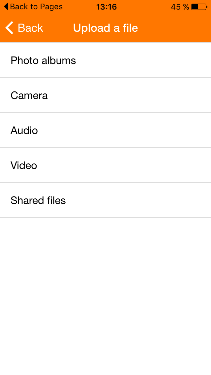The image size is (211, 375).
Task: Select Camera to upload a file
Action: coord(29,95)
